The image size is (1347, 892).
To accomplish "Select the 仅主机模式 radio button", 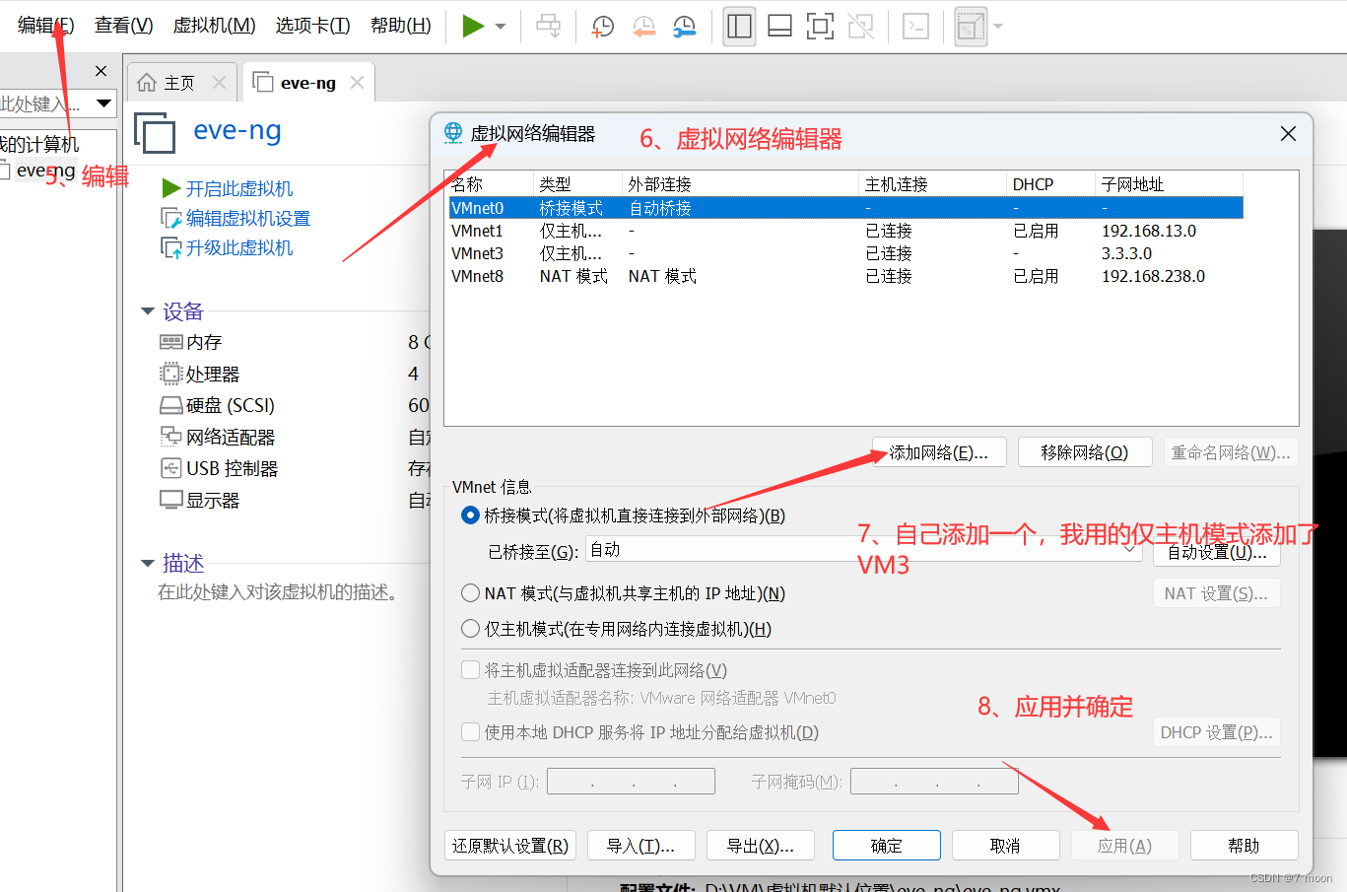I will (471, 629).
